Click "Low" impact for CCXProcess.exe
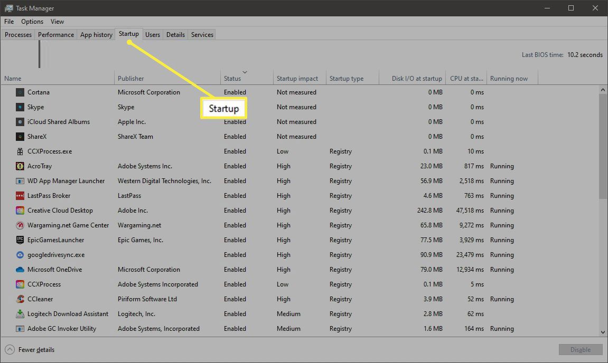Image resolution: width=608 pixels, height=363 pixels. point(283,151)
